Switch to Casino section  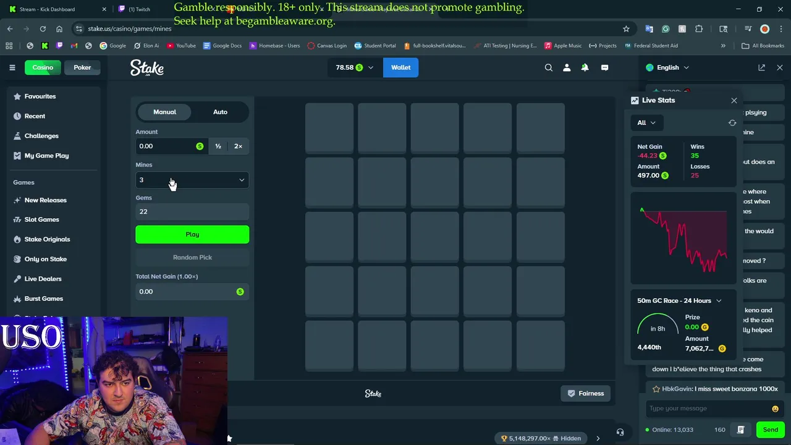43,67
